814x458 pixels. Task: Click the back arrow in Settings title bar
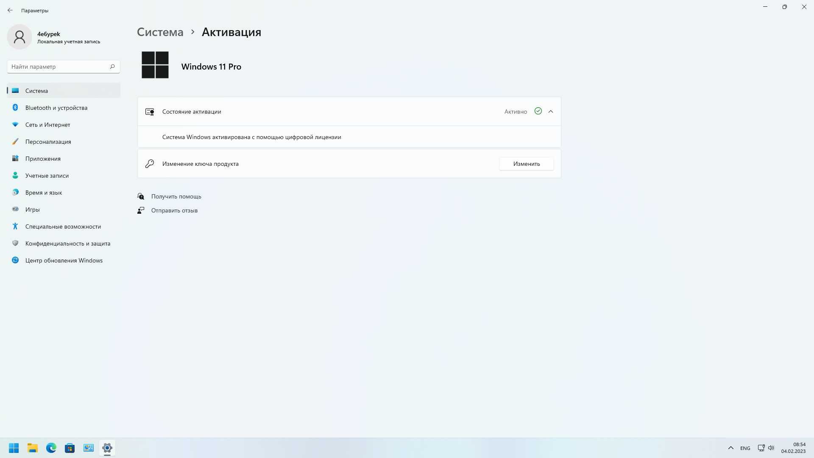pos(10,10)
